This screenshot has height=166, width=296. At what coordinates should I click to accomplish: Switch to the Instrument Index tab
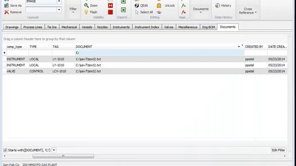pyautogui.click(x=147, y=27)
